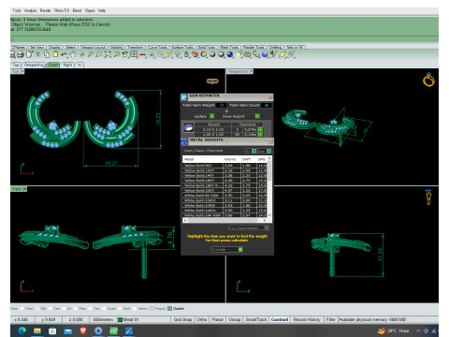Open the second cyan dropdown in Metal Weights
This screenshot has height=337, width=449.
click(268, 151)
